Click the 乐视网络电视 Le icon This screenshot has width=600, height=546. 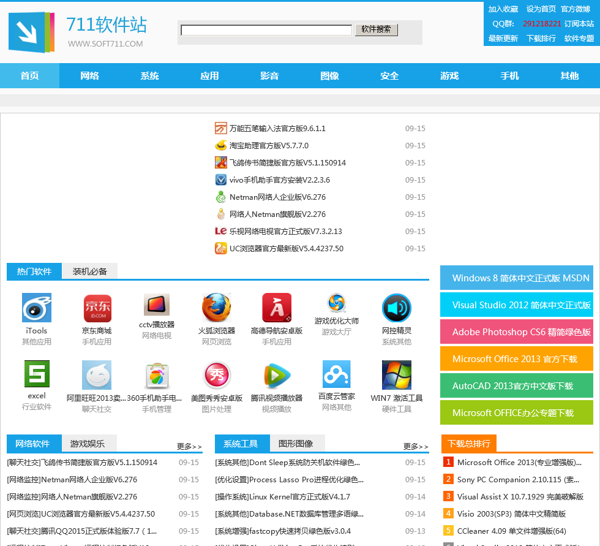coord(221,231)
